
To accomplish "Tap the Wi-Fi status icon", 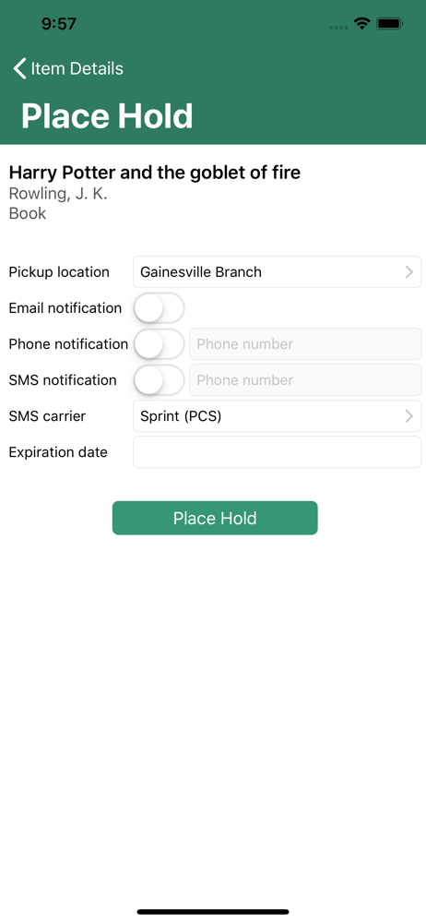I will [x=361, y=24].
